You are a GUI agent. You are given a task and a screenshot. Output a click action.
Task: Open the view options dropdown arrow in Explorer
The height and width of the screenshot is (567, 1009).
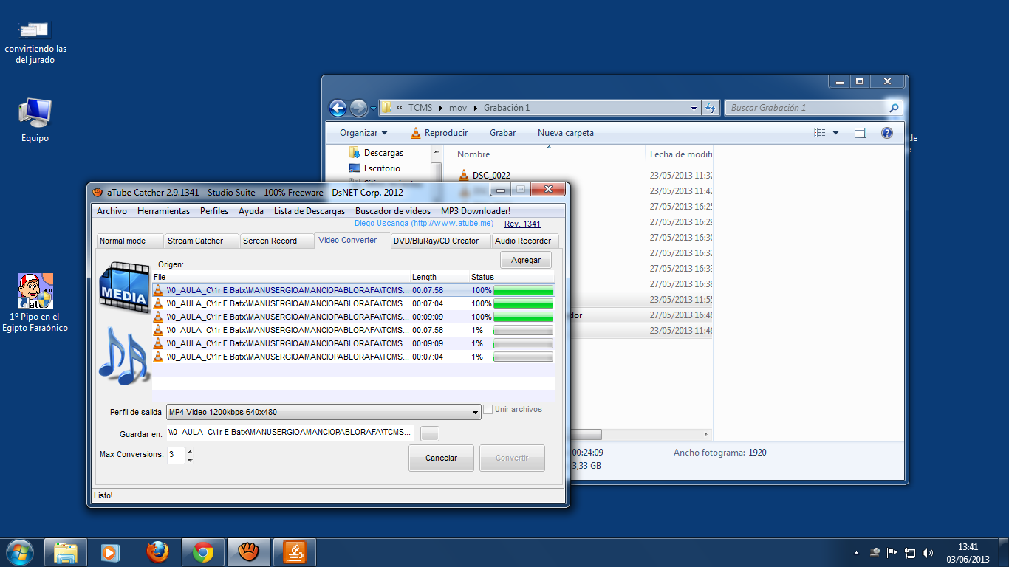[x=835, y=133]
